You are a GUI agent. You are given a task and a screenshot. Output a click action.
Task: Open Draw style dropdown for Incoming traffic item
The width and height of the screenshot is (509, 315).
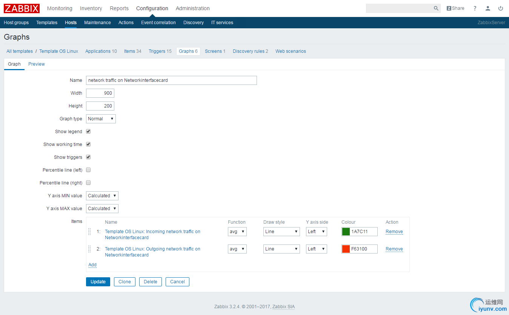click(x=281, y=232)
